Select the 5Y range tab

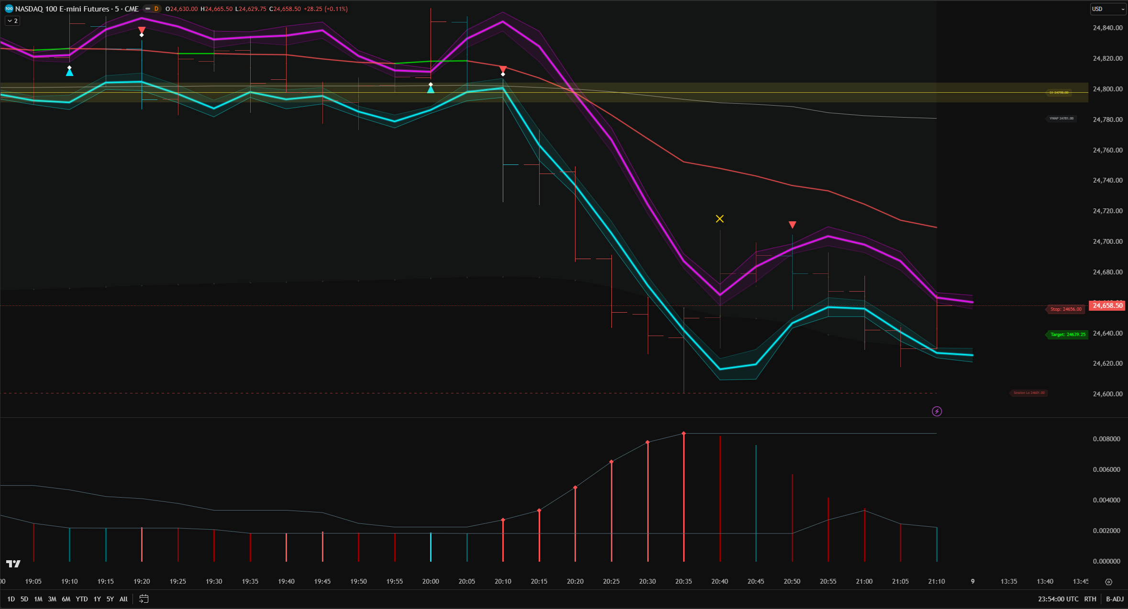(110, 598)
